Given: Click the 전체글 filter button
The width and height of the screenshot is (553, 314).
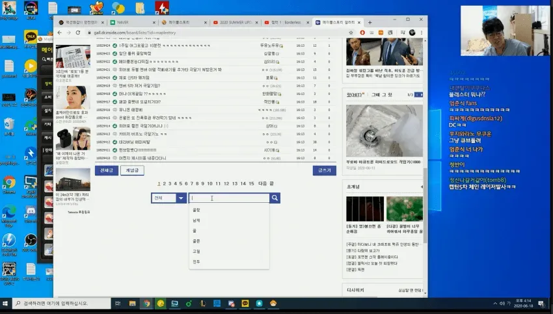Looking at the screenshot, I should (107, 170).
